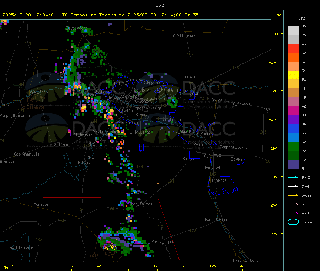
Task: Click the 'L_Malvinas' map label
Action: (140, 132)
